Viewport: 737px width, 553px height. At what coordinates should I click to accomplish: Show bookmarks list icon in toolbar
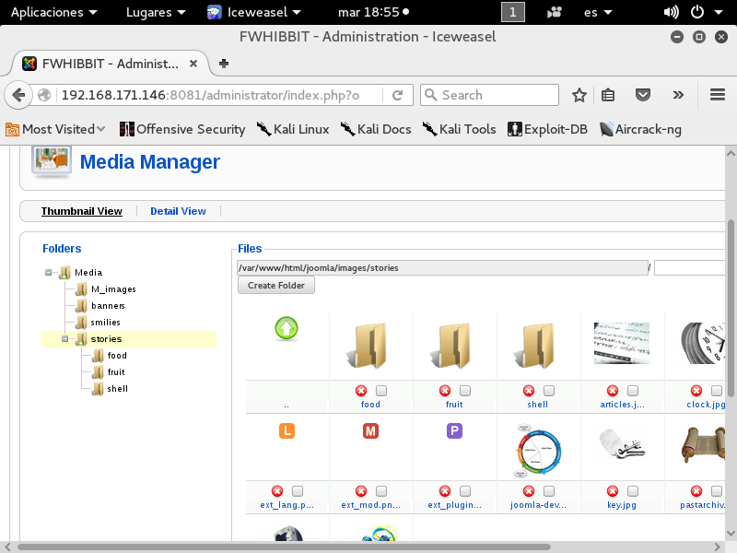click(608, 95)
